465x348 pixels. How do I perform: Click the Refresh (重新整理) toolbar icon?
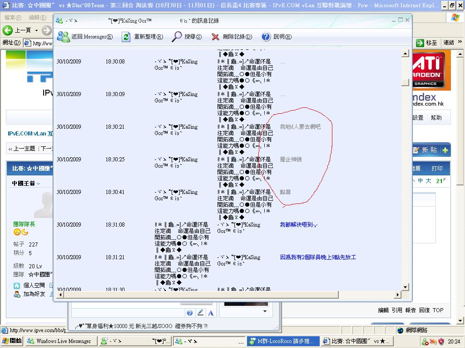click(x=126, y=37)
